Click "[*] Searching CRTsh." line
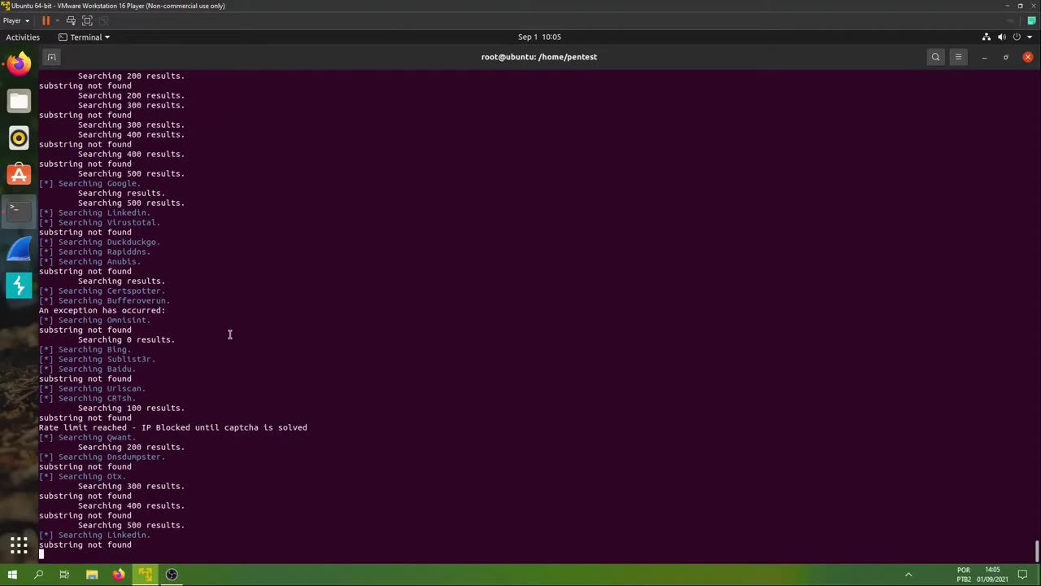 tap(87, 398)
